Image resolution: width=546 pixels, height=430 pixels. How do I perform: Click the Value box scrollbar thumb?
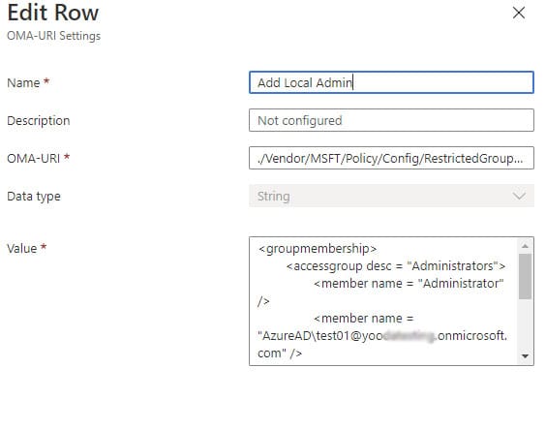pos(525,276)
